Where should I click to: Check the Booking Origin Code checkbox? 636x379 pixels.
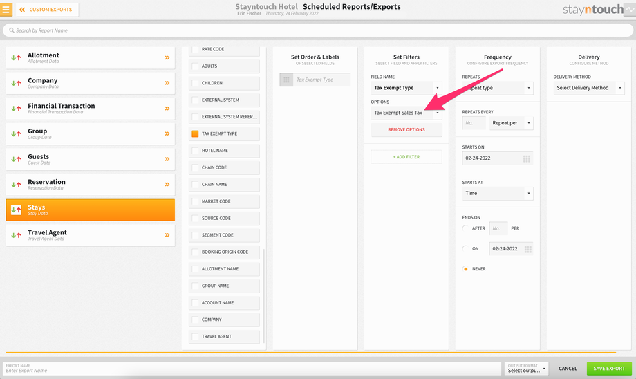coord(195,252)
